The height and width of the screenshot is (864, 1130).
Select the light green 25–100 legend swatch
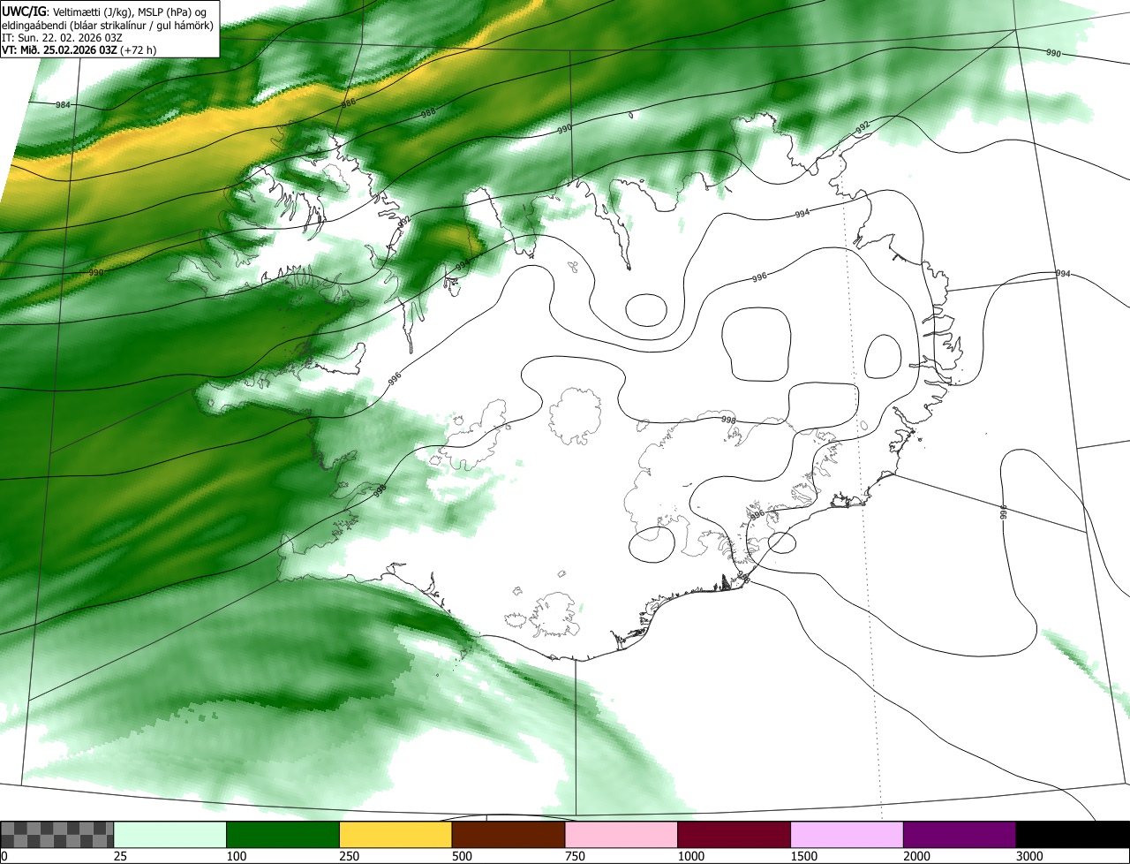(170, 834)
